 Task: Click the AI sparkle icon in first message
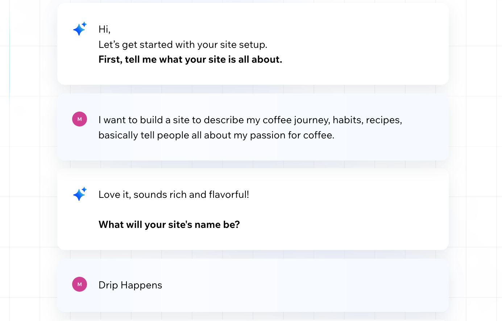pyautogui.click(x=79, y=29)
